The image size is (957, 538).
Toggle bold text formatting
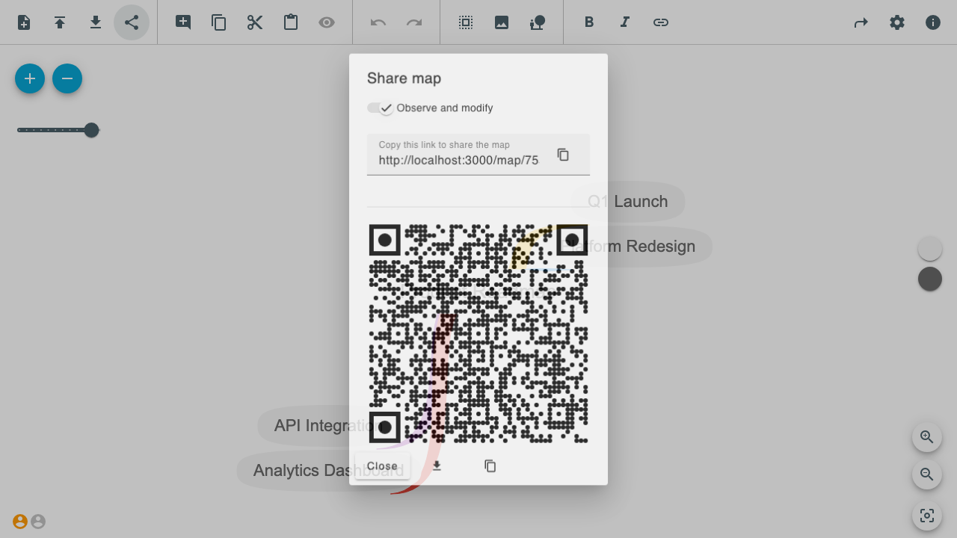pos(589,22)
